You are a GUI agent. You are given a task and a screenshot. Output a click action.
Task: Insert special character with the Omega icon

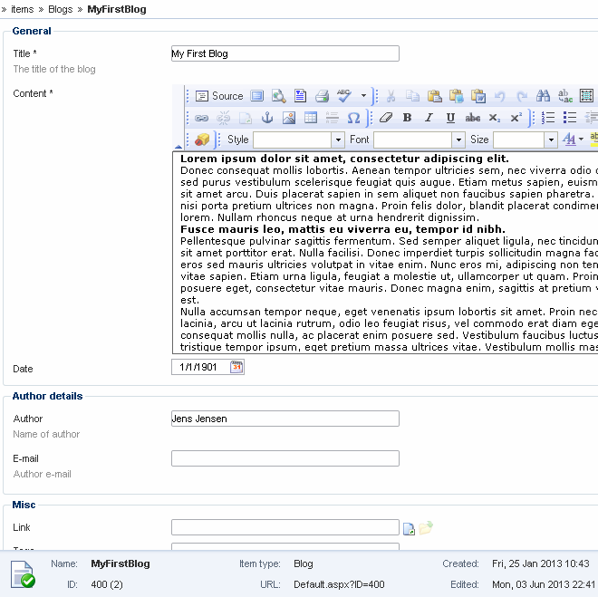(x=354, y=118)
